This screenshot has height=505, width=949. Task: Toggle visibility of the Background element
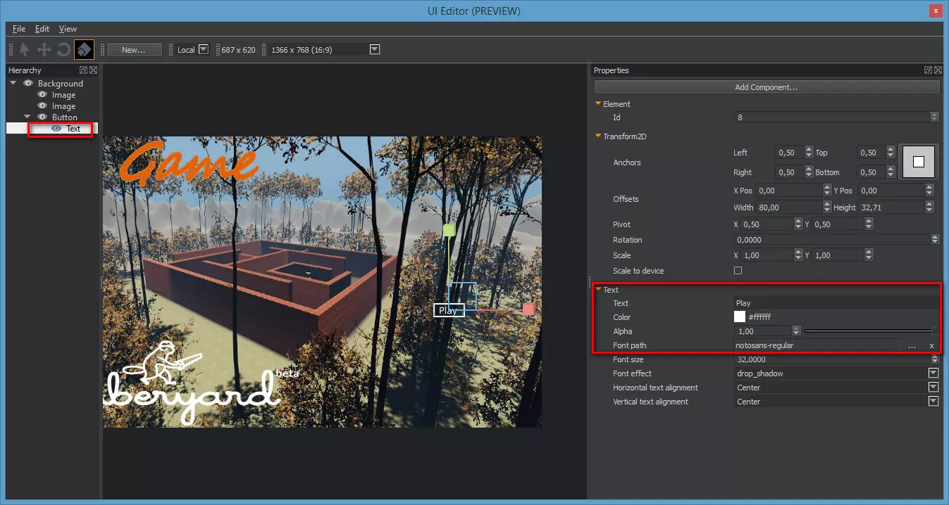pyautogui.click(x=28, y=84)
